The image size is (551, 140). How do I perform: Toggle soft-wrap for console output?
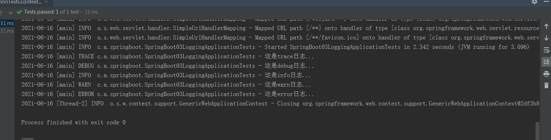[x=546, y=50]
